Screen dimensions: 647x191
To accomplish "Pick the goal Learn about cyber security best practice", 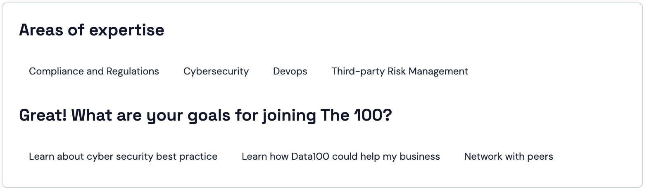I will click(x=123, y=156).
